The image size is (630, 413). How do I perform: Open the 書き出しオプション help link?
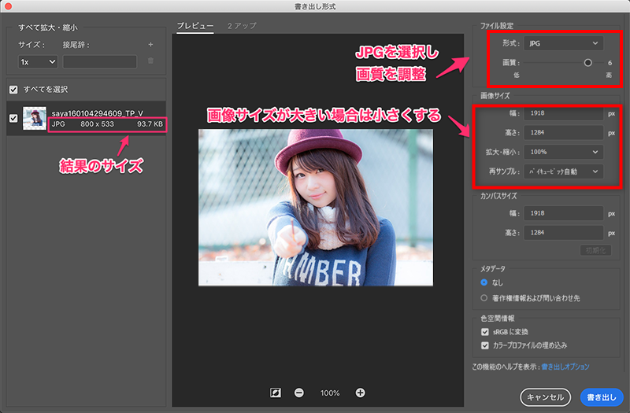570,367
